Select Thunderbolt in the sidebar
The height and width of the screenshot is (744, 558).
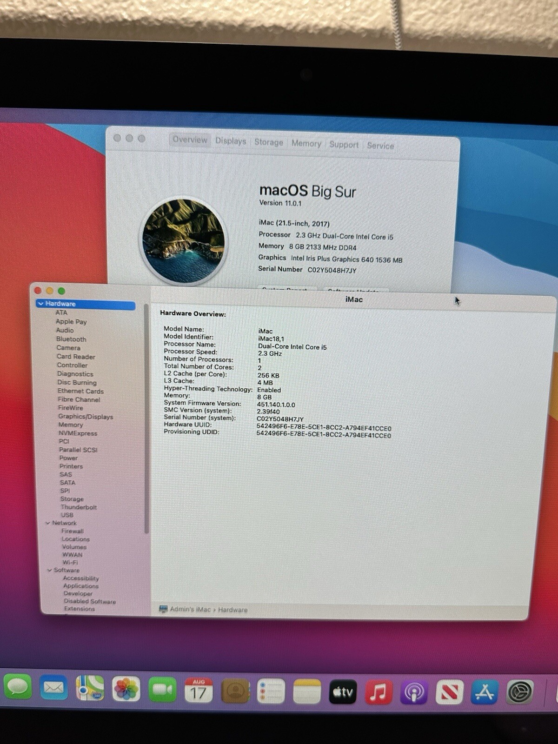tap(79, 507)
